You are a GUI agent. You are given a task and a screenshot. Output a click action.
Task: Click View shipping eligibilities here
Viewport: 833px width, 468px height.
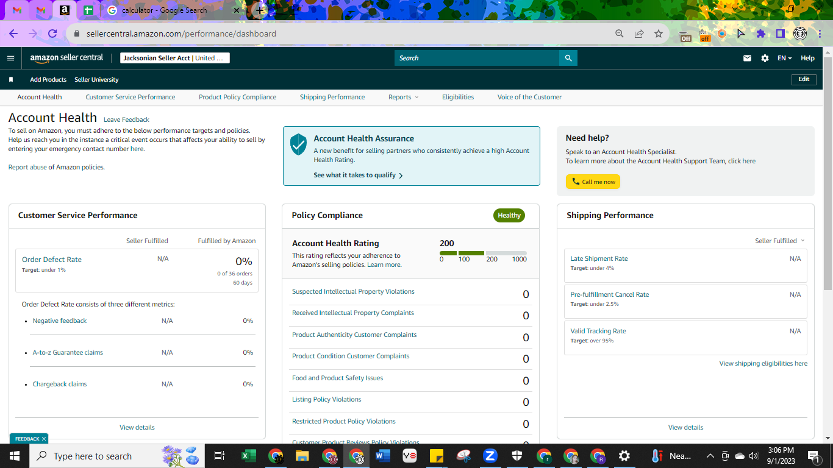tap(763, 363)
